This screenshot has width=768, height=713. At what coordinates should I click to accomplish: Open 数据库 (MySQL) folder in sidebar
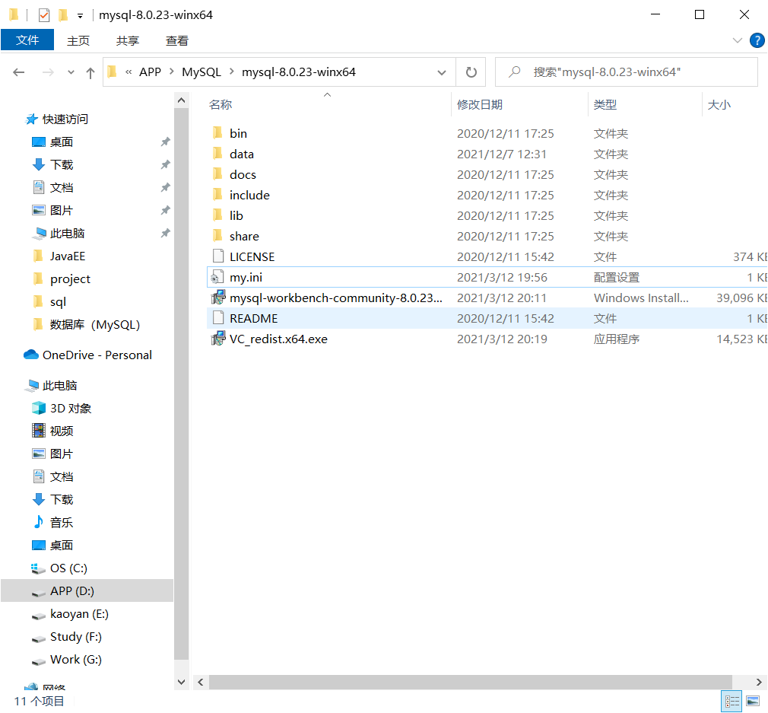[95, 325]
